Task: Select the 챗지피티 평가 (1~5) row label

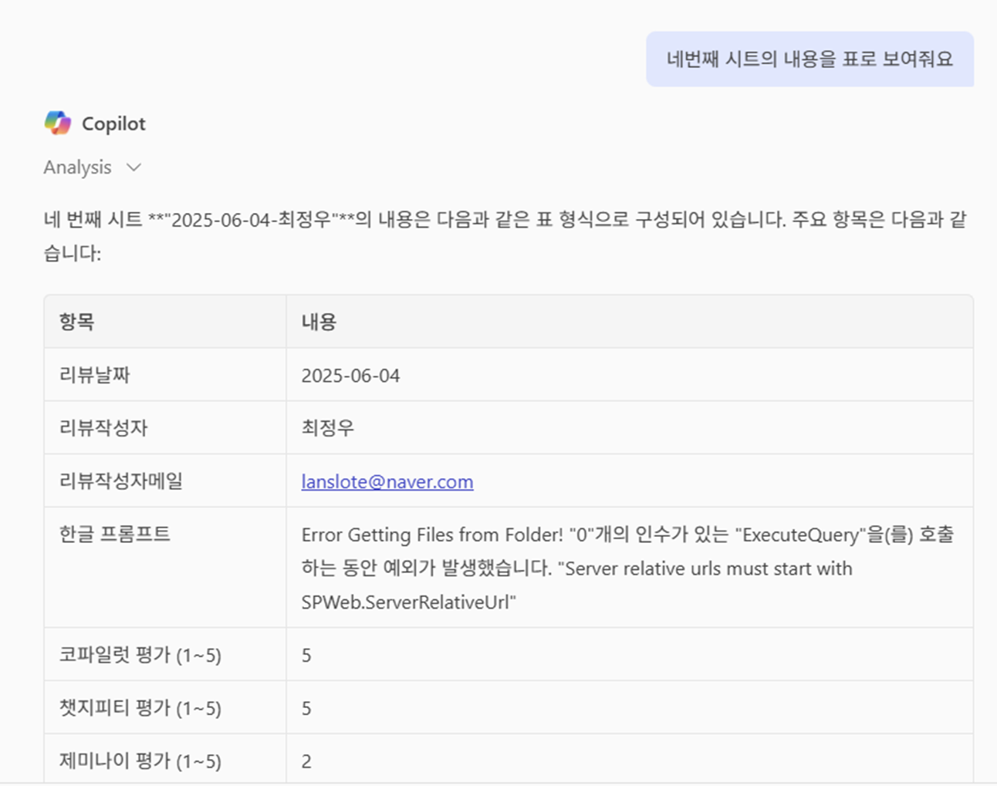Action: coord(140,708)
